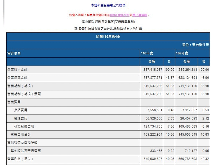
Task: Click the 單位：新台幣仟元 unit label
Action: click(195, 45)
